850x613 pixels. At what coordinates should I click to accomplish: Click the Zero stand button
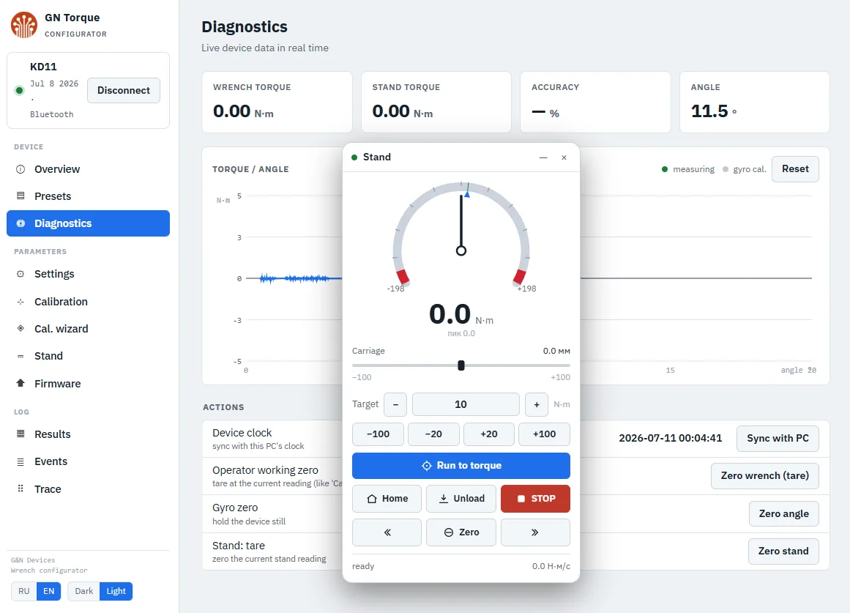[x=783, y=551]
